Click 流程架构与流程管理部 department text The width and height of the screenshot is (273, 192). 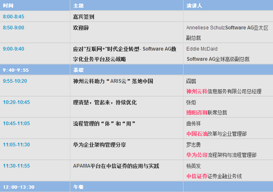(x=232, y=155)
